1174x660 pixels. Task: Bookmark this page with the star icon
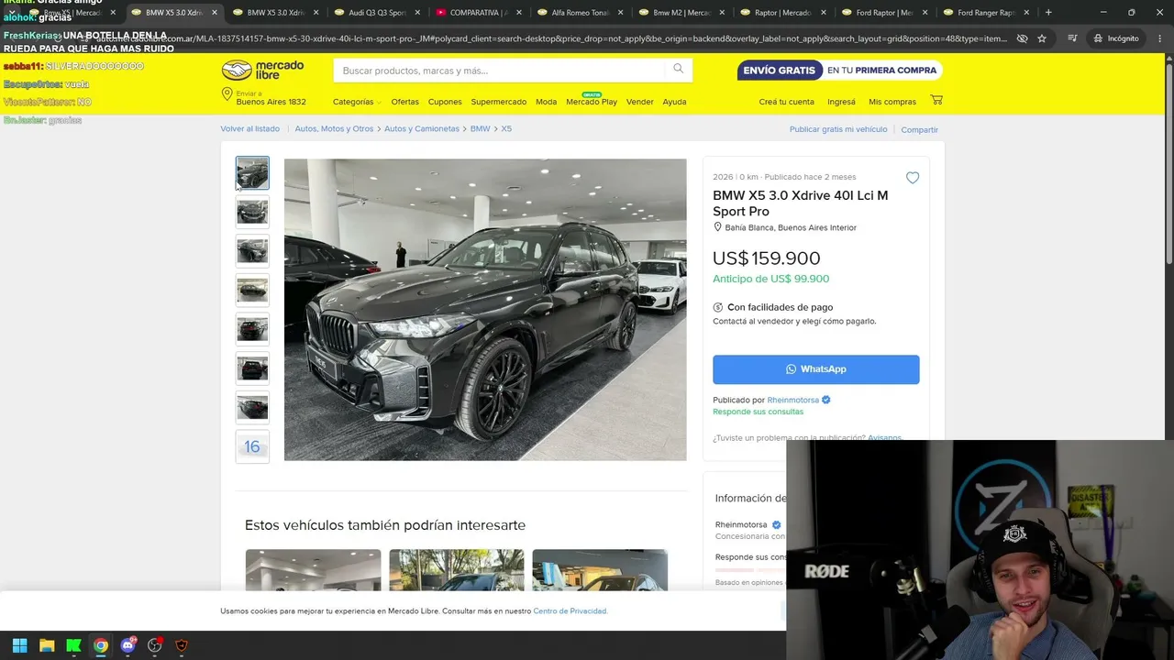coord(1042,38)
